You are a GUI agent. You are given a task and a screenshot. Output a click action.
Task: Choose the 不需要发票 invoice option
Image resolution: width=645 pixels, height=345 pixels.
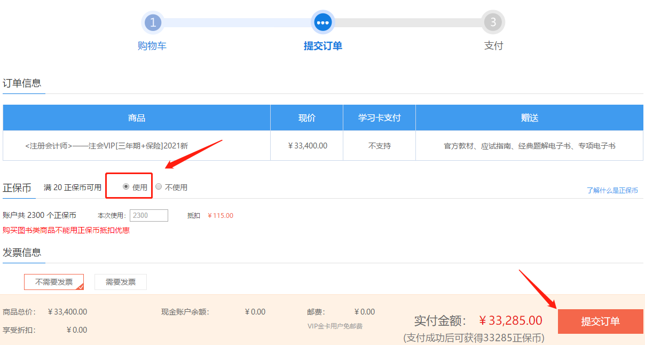point(53,281)
